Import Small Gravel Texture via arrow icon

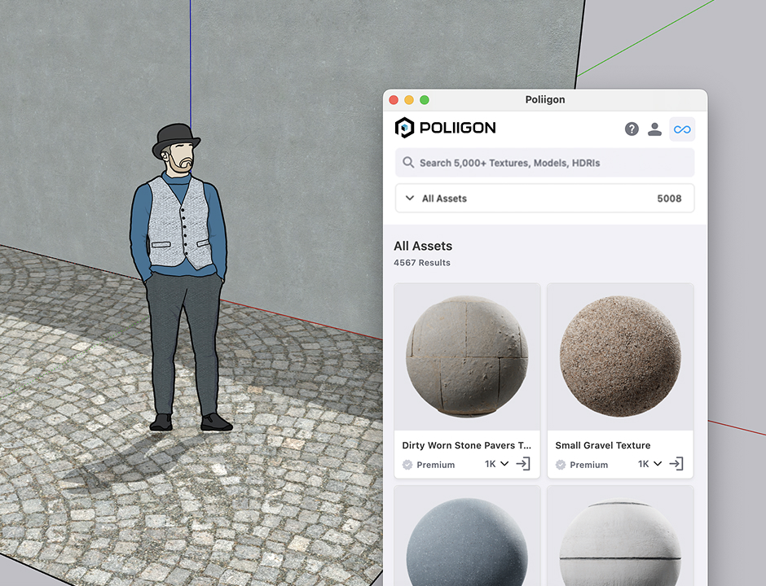677,464
